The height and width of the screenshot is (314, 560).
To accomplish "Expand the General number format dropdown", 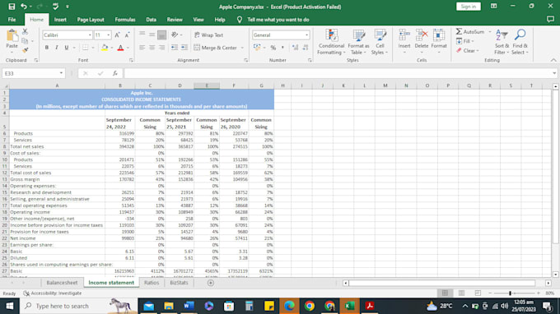I will point(306,35).
